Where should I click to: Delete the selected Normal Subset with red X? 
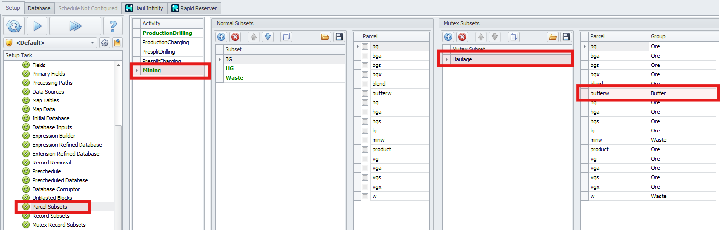[x=235, y=37]
